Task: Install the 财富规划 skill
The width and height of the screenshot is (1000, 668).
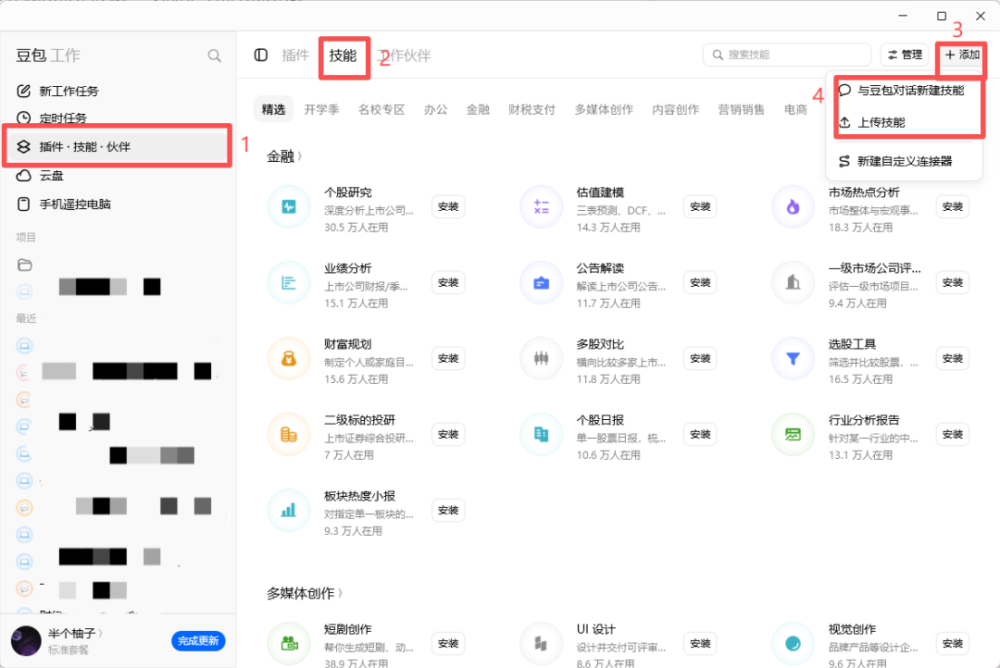Action: point(448,358)
